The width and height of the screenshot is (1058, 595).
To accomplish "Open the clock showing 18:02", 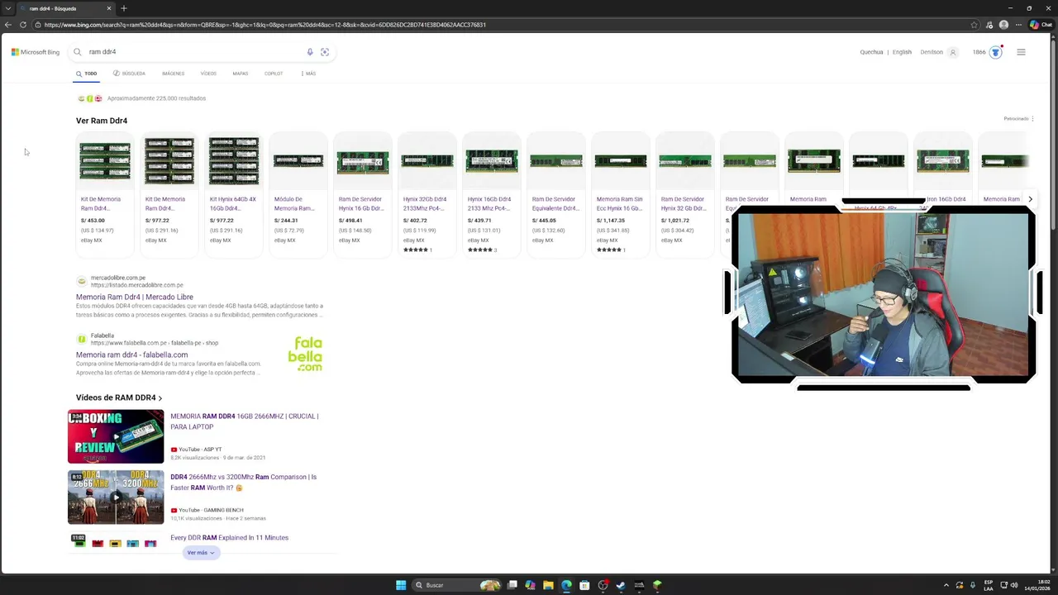I will 1037,585.
